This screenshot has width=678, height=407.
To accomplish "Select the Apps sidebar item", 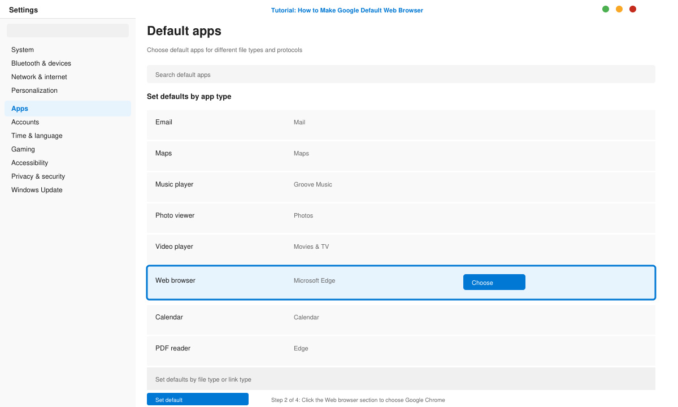I will coord(68,109).
